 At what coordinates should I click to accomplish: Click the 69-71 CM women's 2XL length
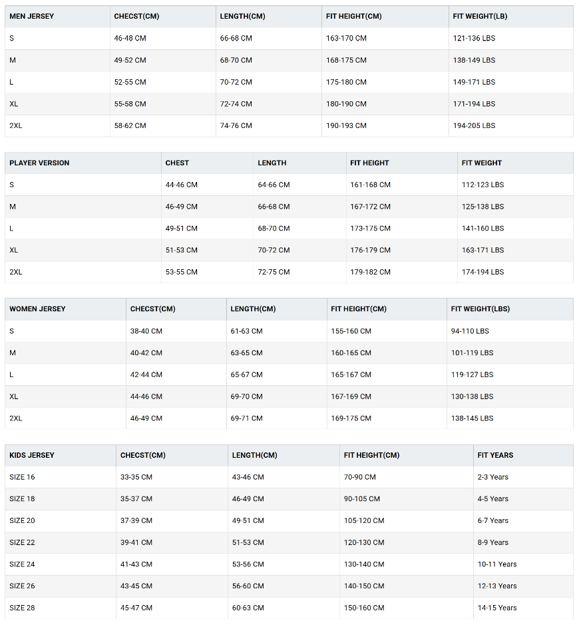point(246,418)
